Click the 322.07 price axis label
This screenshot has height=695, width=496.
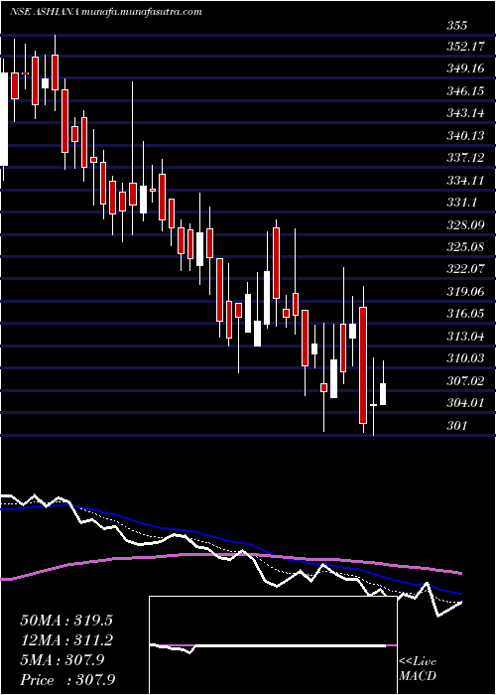pyautogui.click(x=465, y=269)
